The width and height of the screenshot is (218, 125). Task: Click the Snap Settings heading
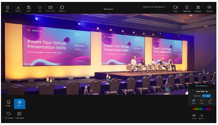[x=202, y=91]
